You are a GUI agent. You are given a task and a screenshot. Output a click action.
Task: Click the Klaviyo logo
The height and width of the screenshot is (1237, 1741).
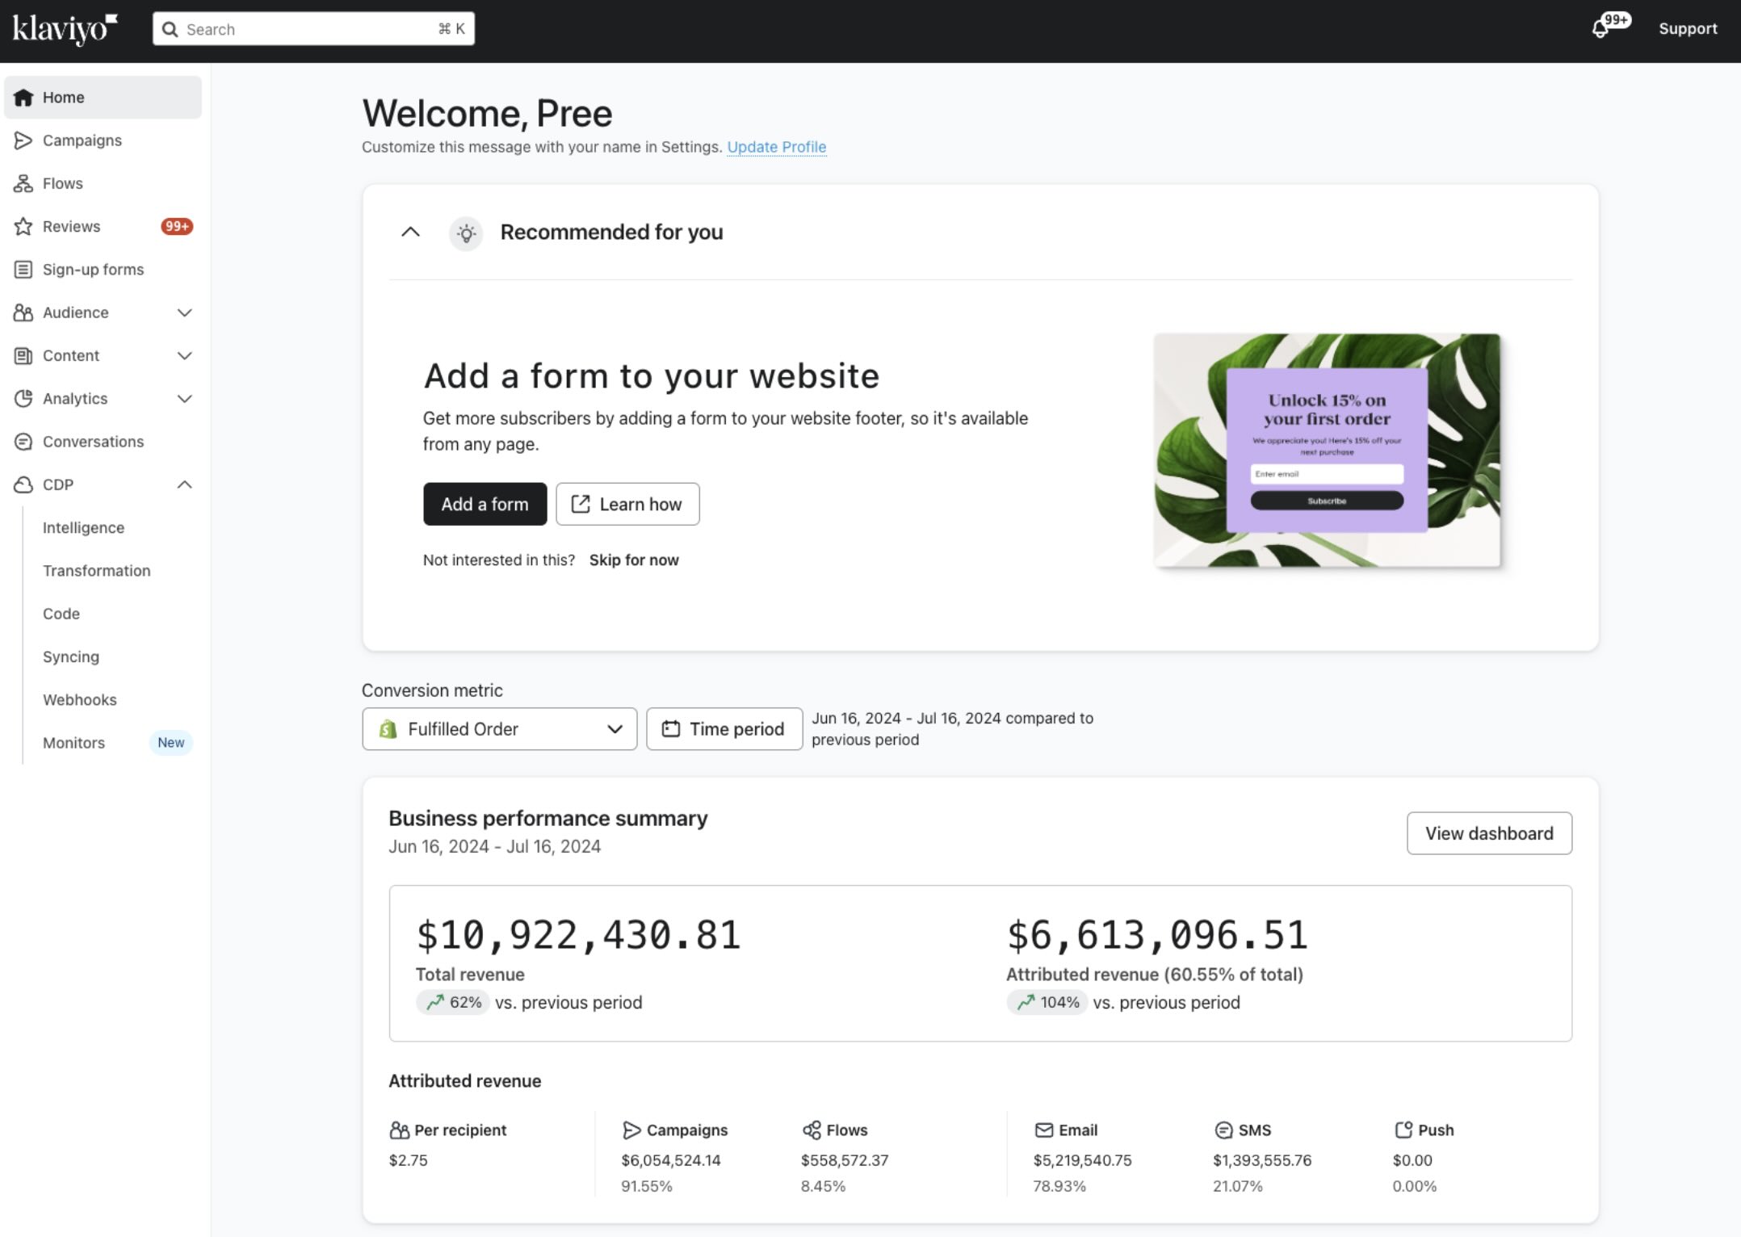coord(65,29)
